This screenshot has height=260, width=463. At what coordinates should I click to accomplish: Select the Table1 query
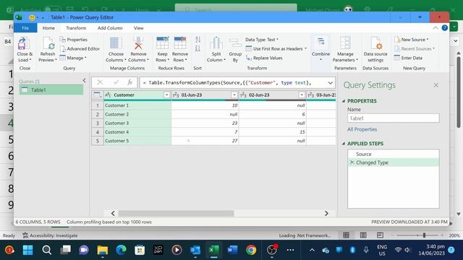click(51, 90)
